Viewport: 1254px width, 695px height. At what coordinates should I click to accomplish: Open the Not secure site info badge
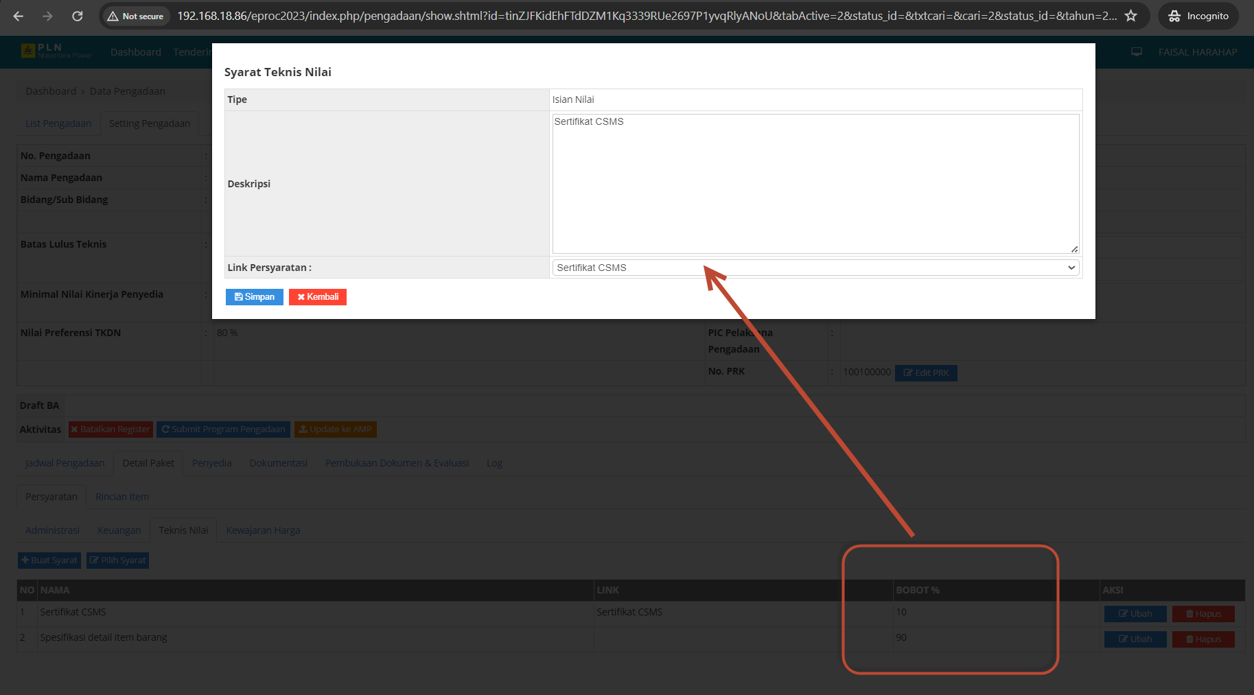coord(136,16)
